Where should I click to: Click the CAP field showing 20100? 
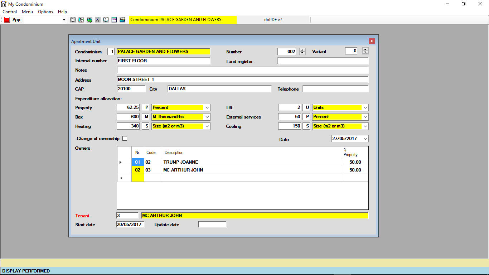(131, 89)
